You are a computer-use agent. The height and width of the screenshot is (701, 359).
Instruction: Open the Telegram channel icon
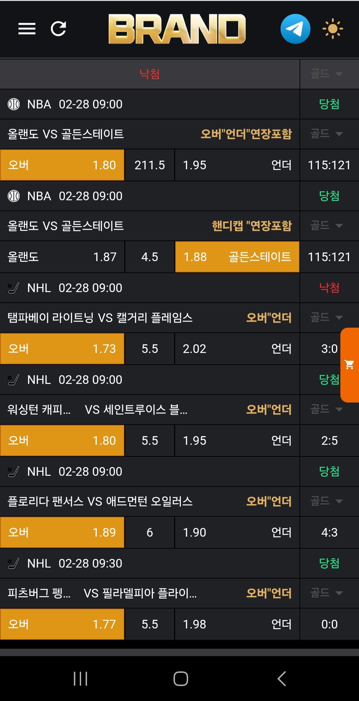tap(295, 29)
